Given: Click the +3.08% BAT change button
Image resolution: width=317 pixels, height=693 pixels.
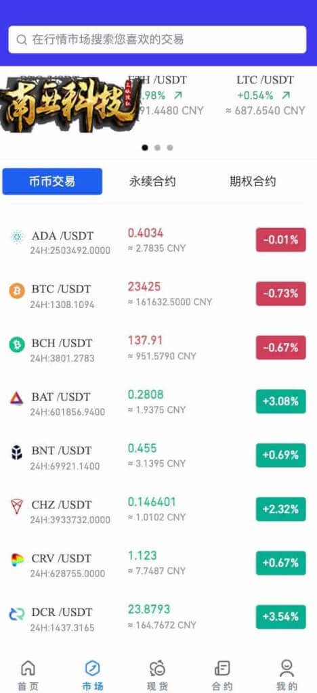Looking at the screenshot, I should [280, 401].
